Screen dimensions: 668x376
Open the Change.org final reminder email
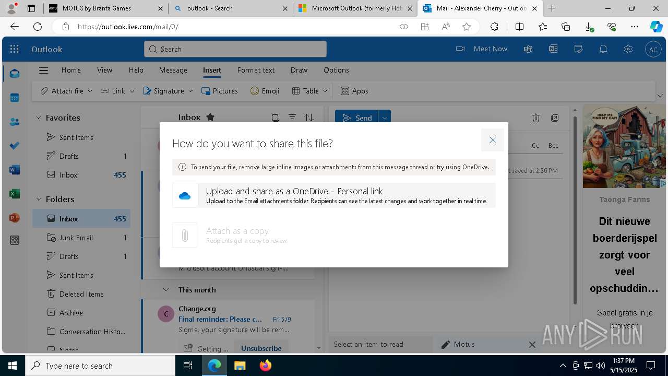coord(228,319)
